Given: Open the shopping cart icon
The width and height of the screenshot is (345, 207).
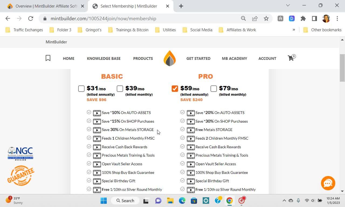Looking at the screenshot, I should coord(291,58).
